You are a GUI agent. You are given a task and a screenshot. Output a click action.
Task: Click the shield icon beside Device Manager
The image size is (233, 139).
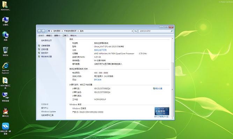point(39,46)
